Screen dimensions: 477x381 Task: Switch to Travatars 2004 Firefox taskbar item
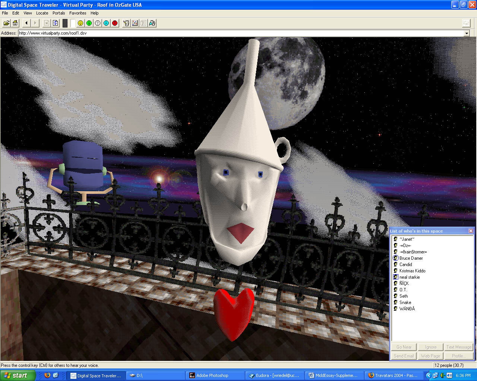tap(394, 375)
